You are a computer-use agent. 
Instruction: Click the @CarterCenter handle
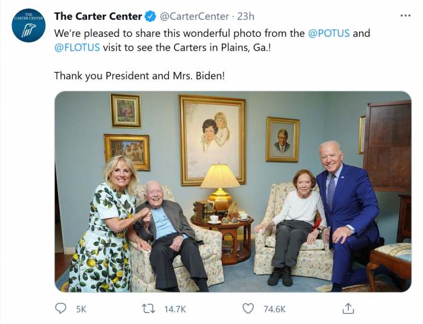pyautogui.click(x=195, y=16)
